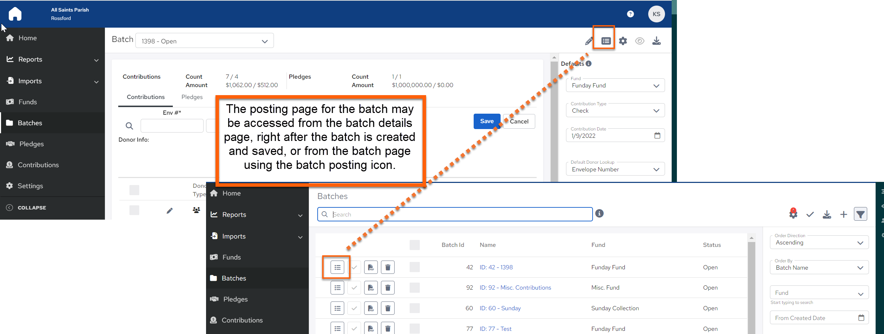Click the pencil icon in contribution row

(x=169, y=210)
